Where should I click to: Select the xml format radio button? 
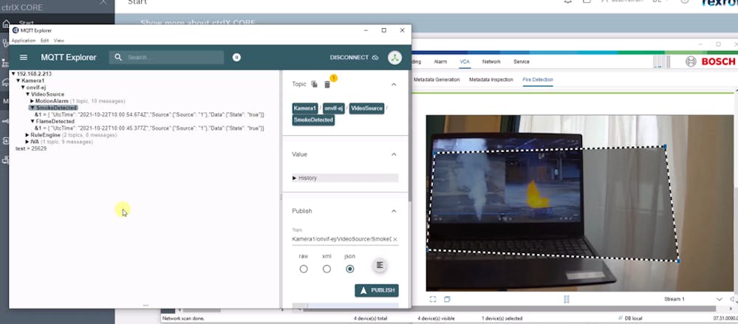click(327, 269)
